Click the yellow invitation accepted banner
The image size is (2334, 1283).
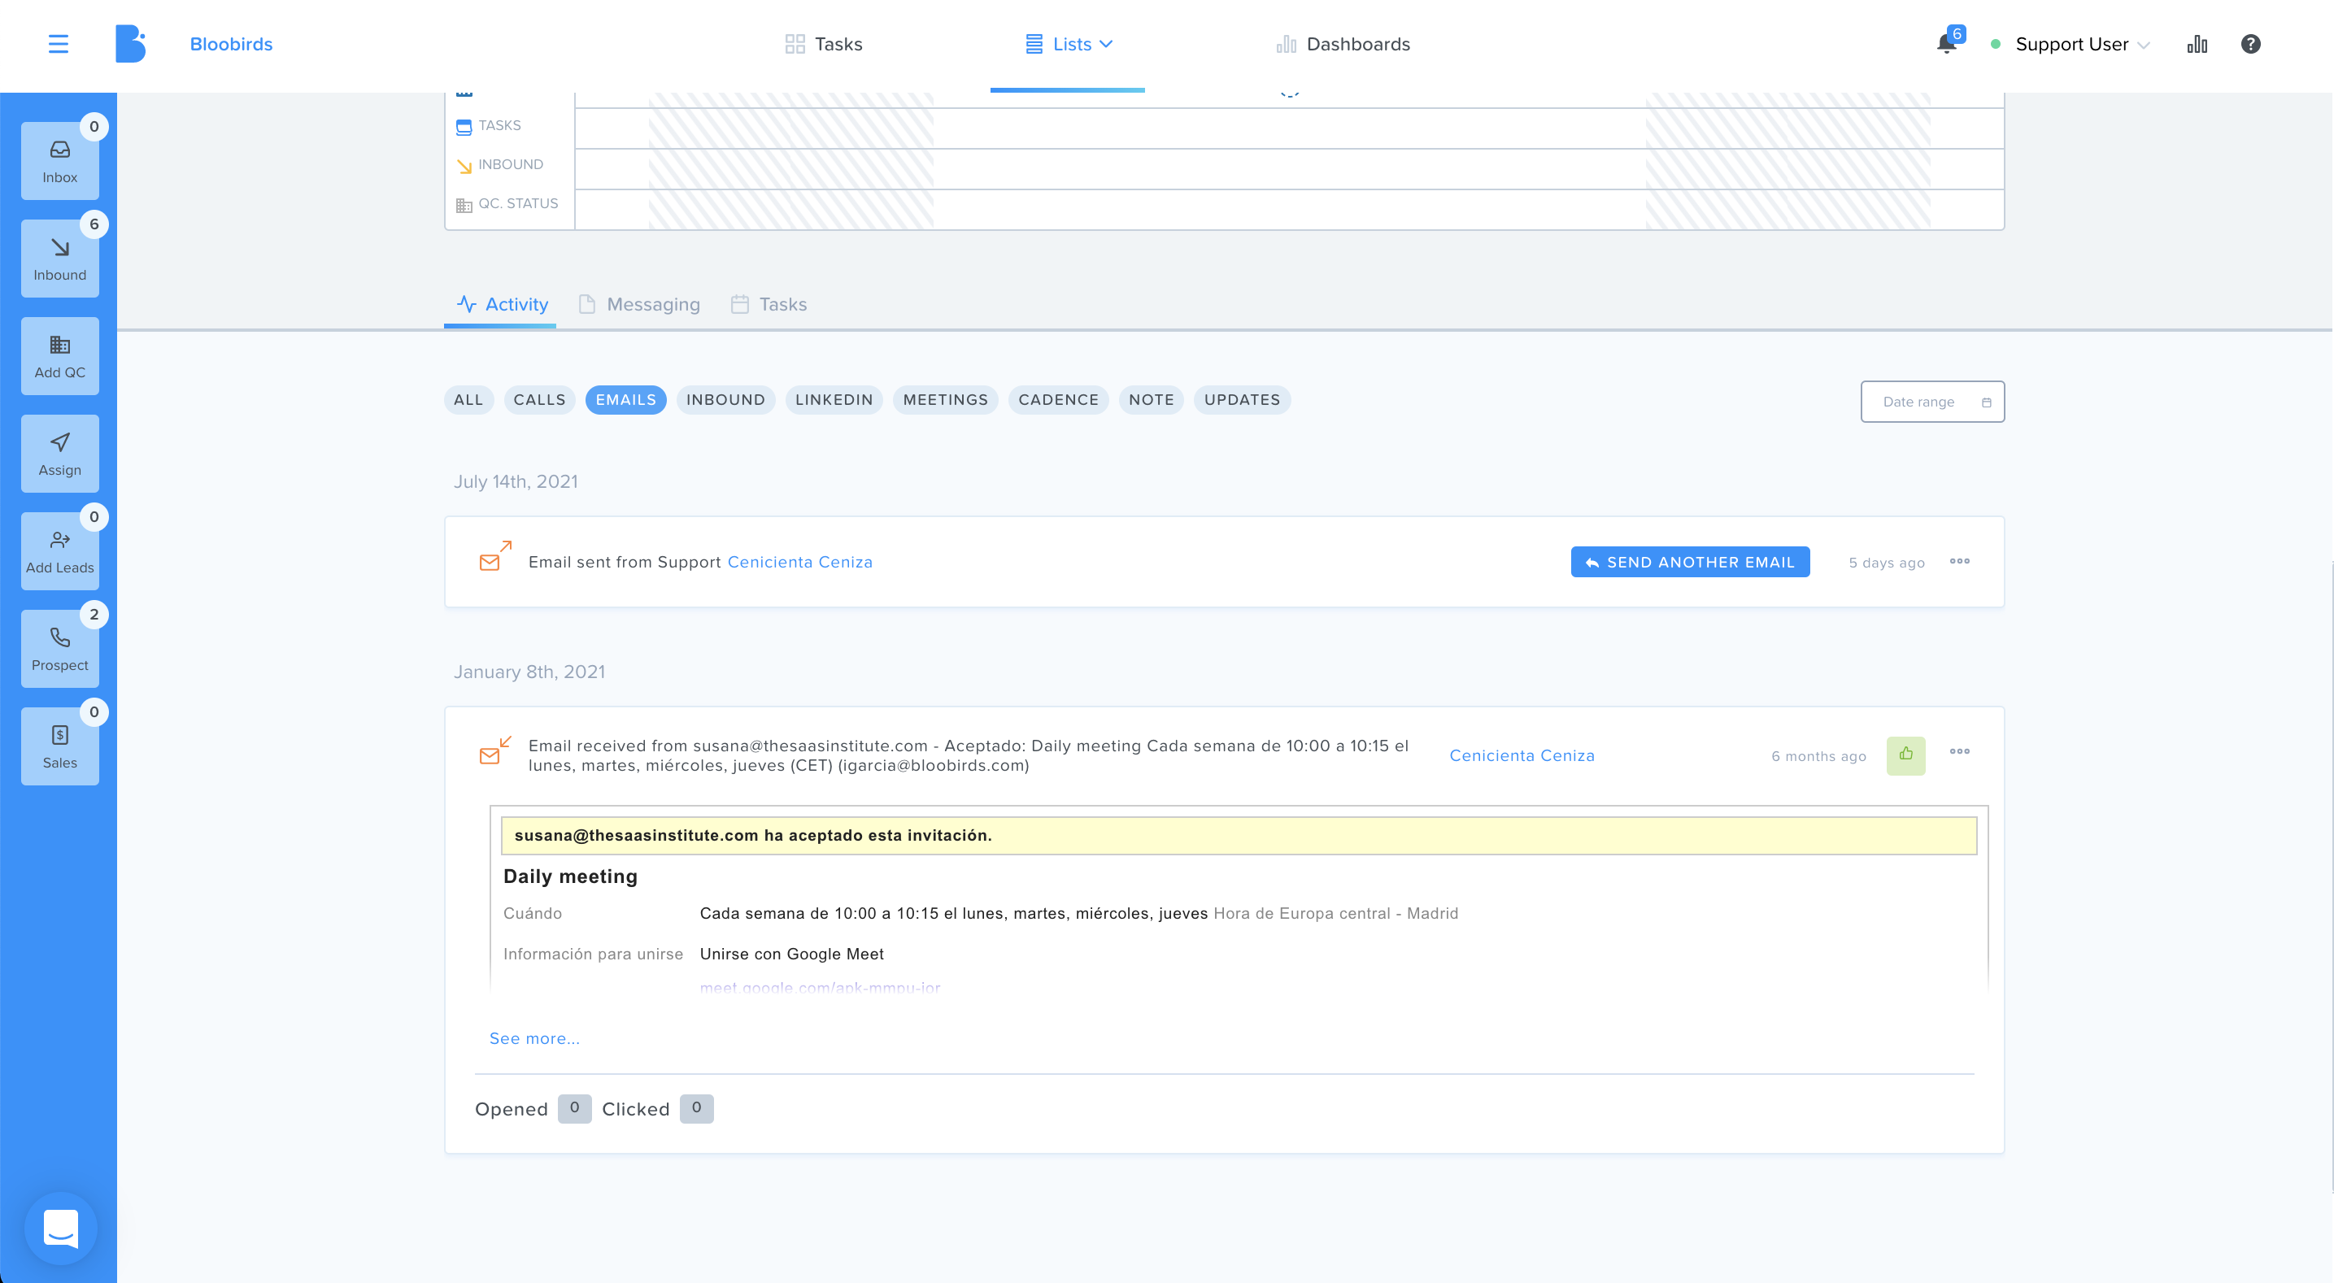[1239, 835]
